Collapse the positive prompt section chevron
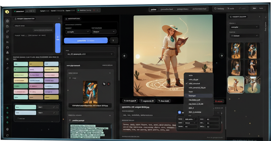Image resolution: width=271 pixels, height=141 pixels. point(110,116)
